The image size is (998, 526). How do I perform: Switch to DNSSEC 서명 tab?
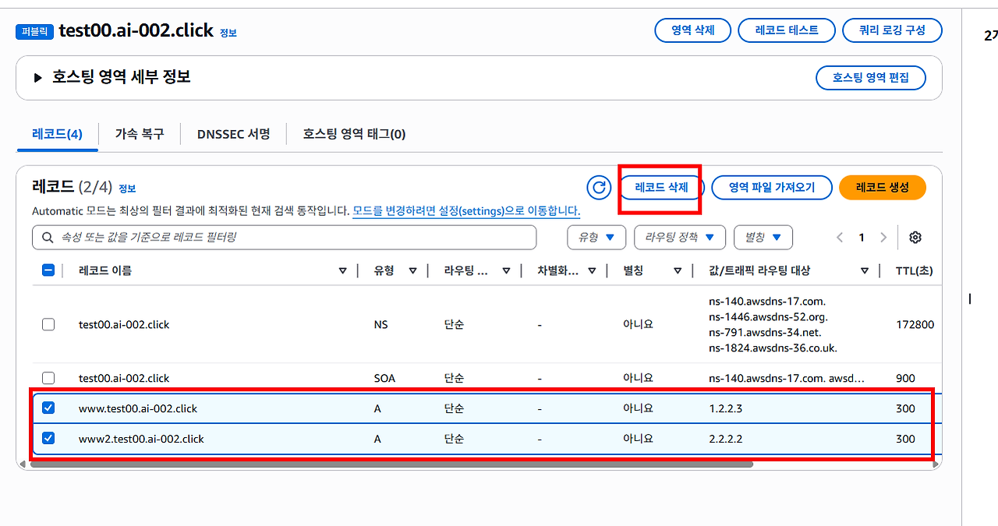click(x=234, y=134)
